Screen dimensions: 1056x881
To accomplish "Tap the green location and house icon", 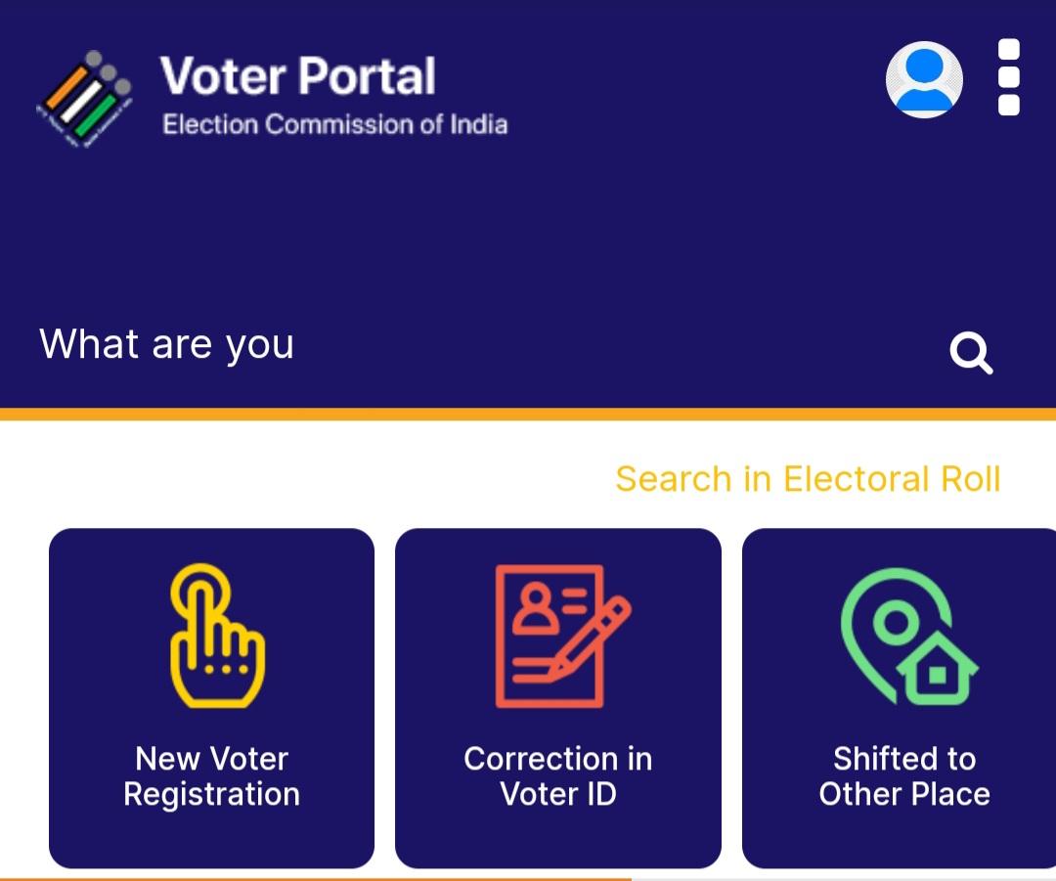I will (908, 636).
